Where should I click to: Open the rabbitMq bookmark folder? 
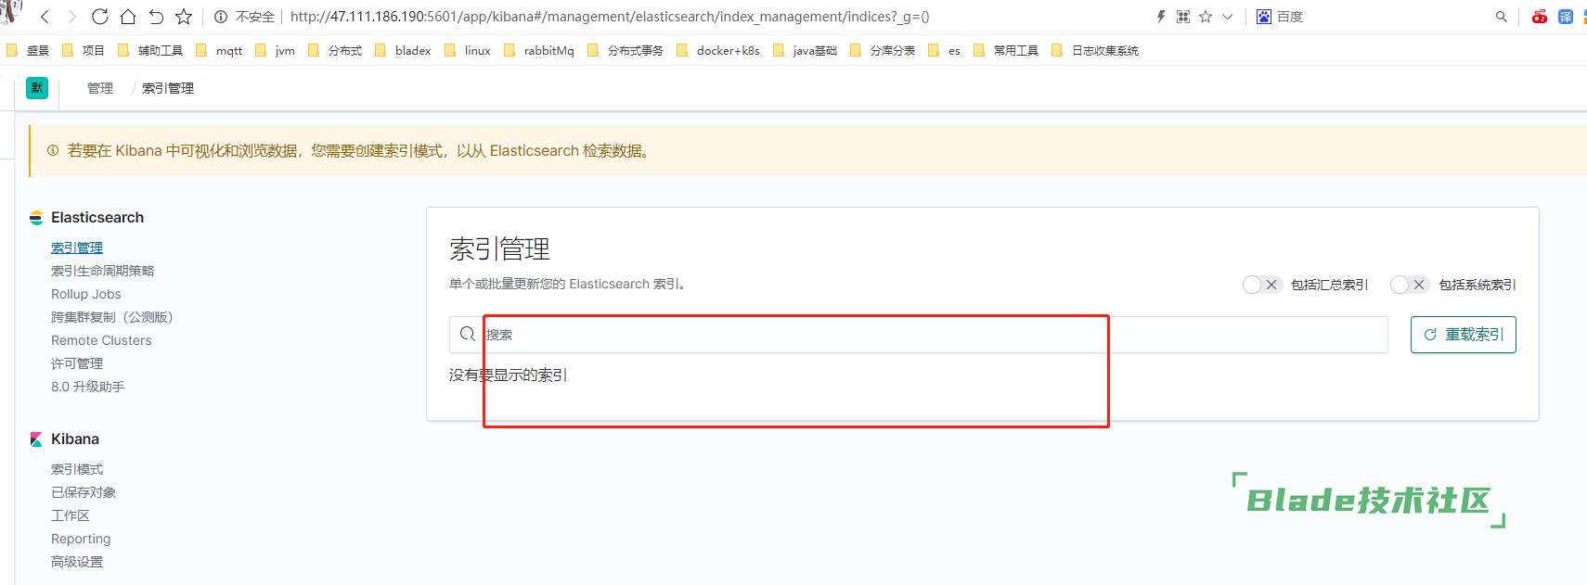(x=538, y=51)
